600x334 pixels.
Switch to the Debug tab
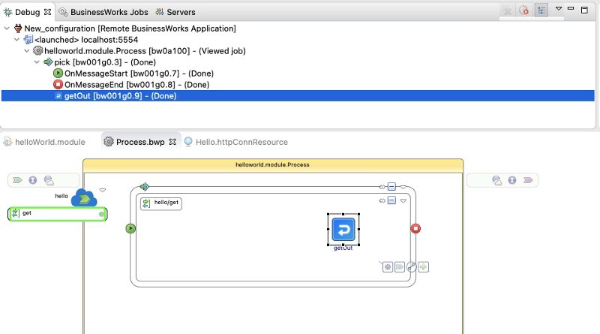coord(27,12)
